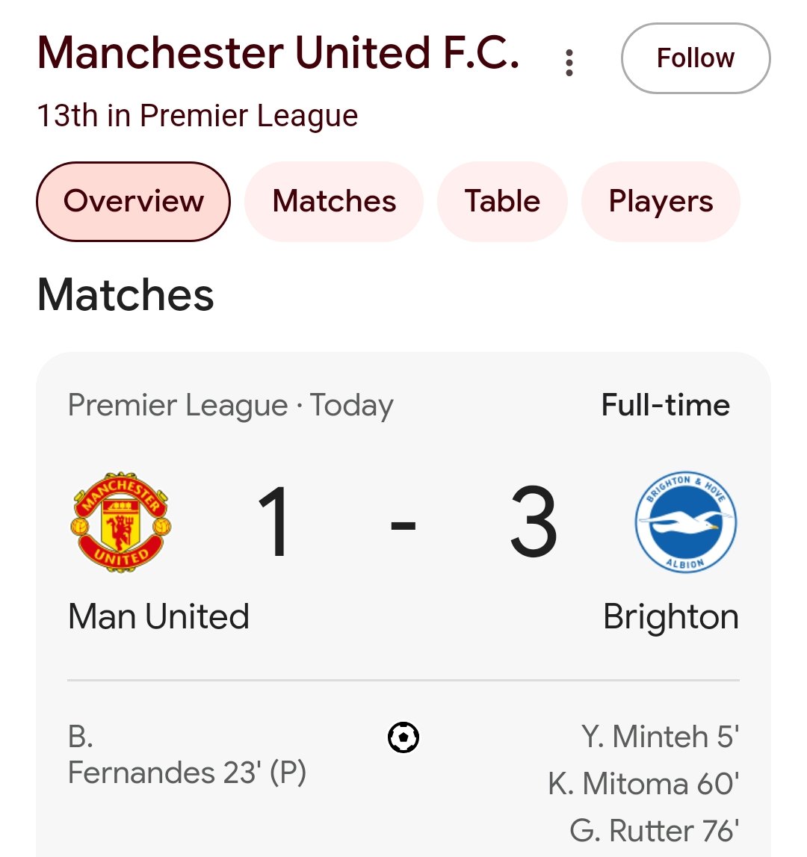Click the Manchester United F.C. title

coord(278,53)
